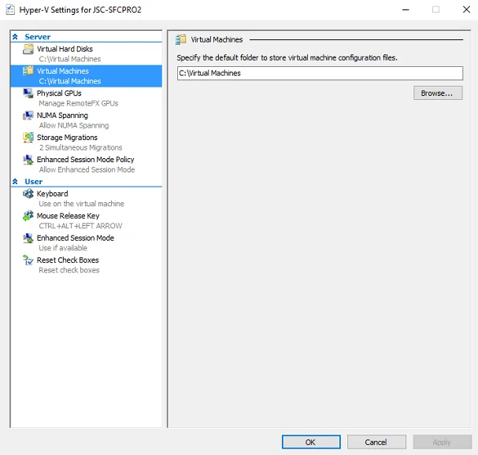Click the Server section header label
Image resolution: width=478 pixels, height=455 pixels.
[38, 37]
